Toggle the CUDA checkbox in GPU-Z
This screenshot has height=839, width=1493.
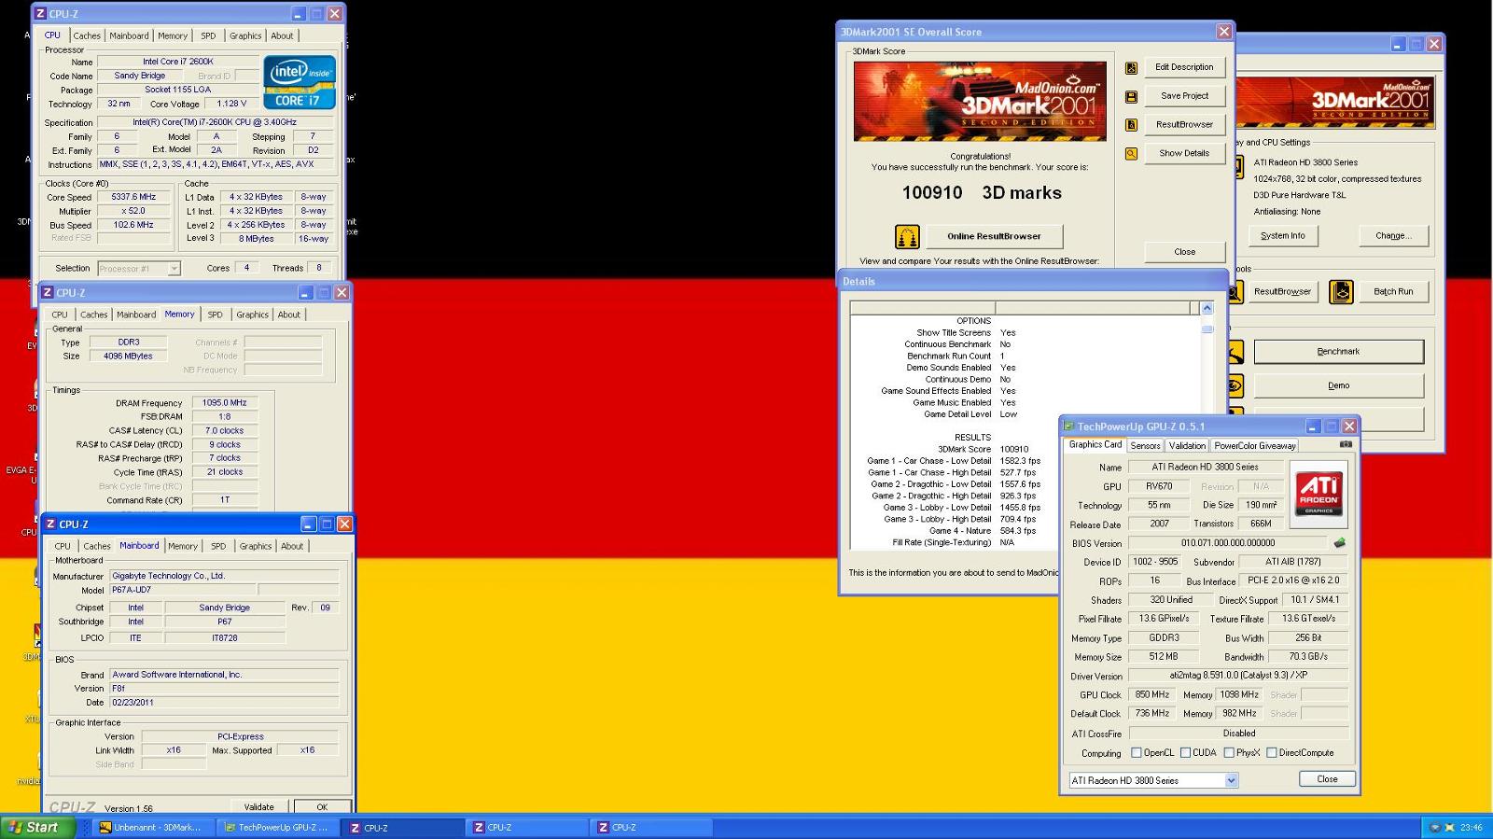pos(1185,753)
